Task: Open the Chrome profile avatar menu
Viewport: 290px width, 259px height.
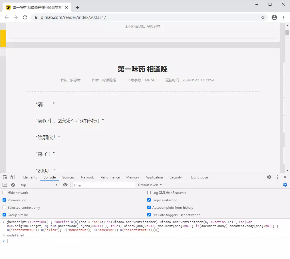Action: point(274,17)
